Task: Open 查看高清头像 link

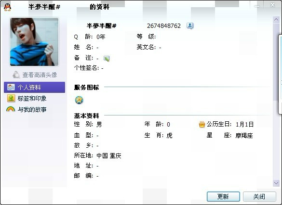Action: click(x=40, y=75)
